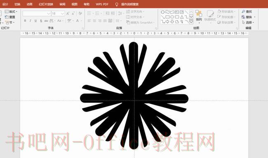Click the black starburst shape on slide
268x158 pixels.
[x=134, y=95]
